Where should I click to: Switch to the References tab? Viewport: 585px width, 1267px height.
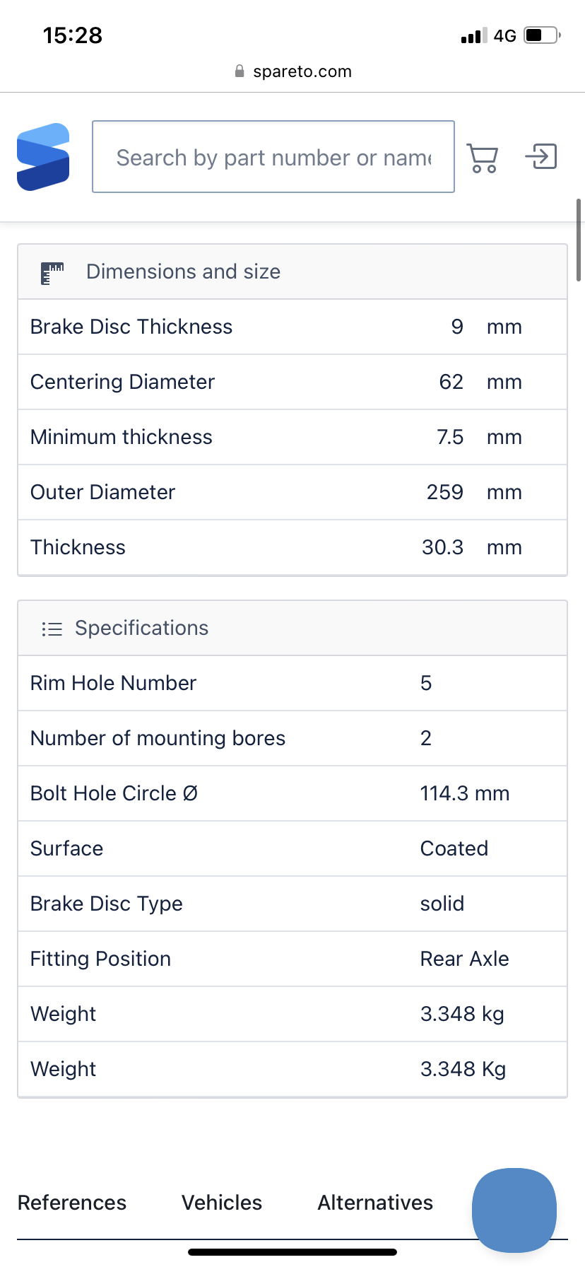(x=72, y=1203)
